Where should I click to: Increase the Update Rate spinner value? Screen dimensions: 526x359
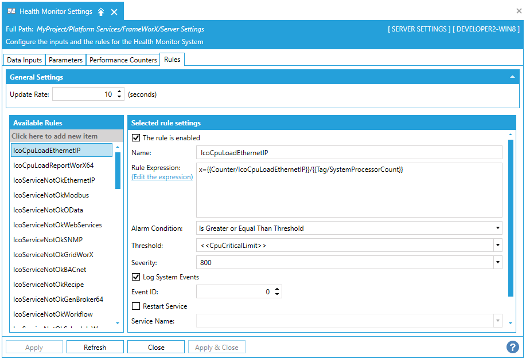tap(119, 92)
